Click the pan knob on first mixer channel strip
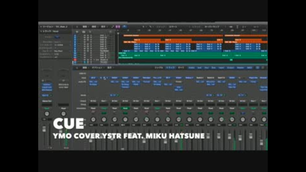Screen dimensions: 306x172 pos(93,119)
